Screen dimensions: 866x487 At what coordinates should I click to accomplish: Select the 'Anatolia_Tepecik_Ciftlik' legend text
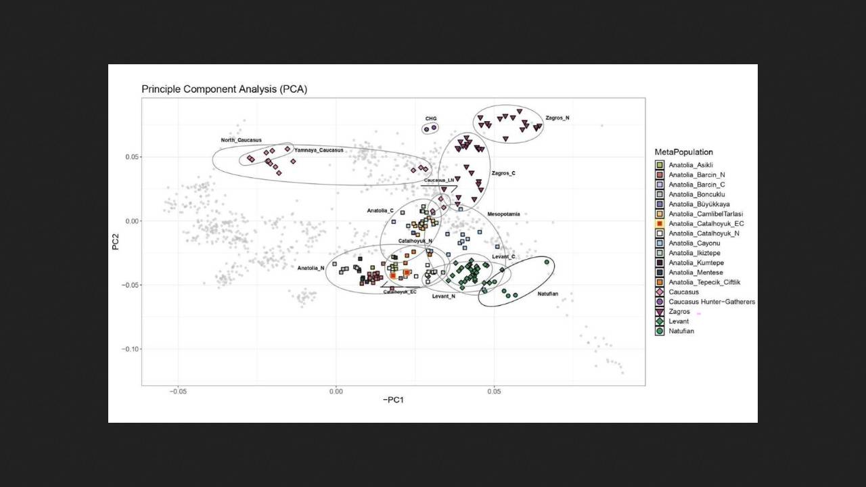click(x=704, y=282)
